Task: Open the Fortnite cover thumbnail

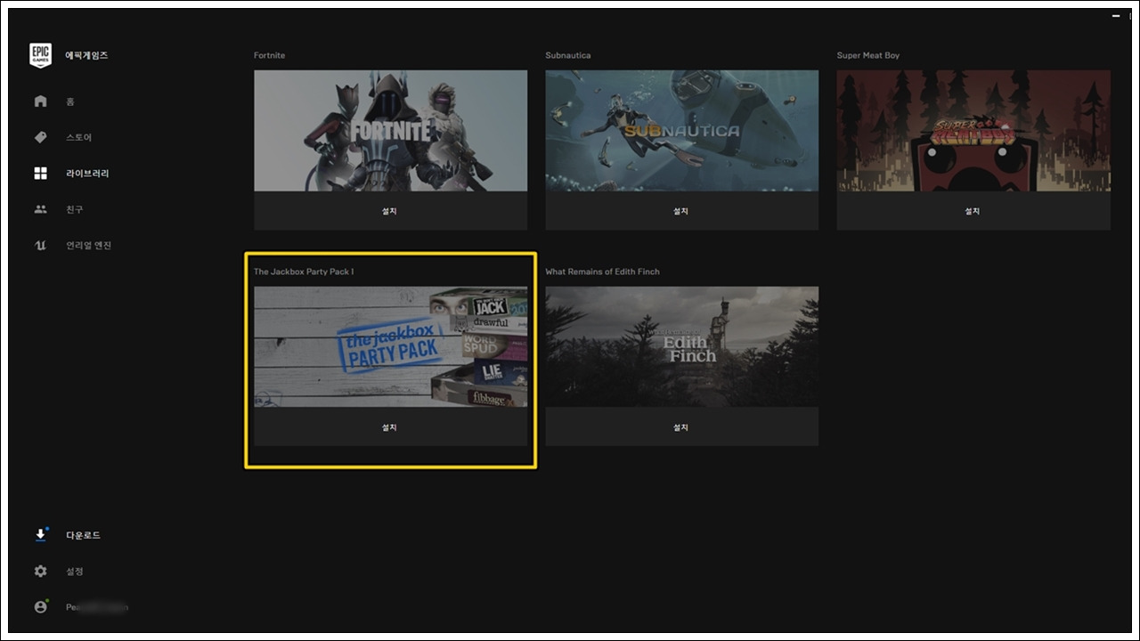Action: 390,131
